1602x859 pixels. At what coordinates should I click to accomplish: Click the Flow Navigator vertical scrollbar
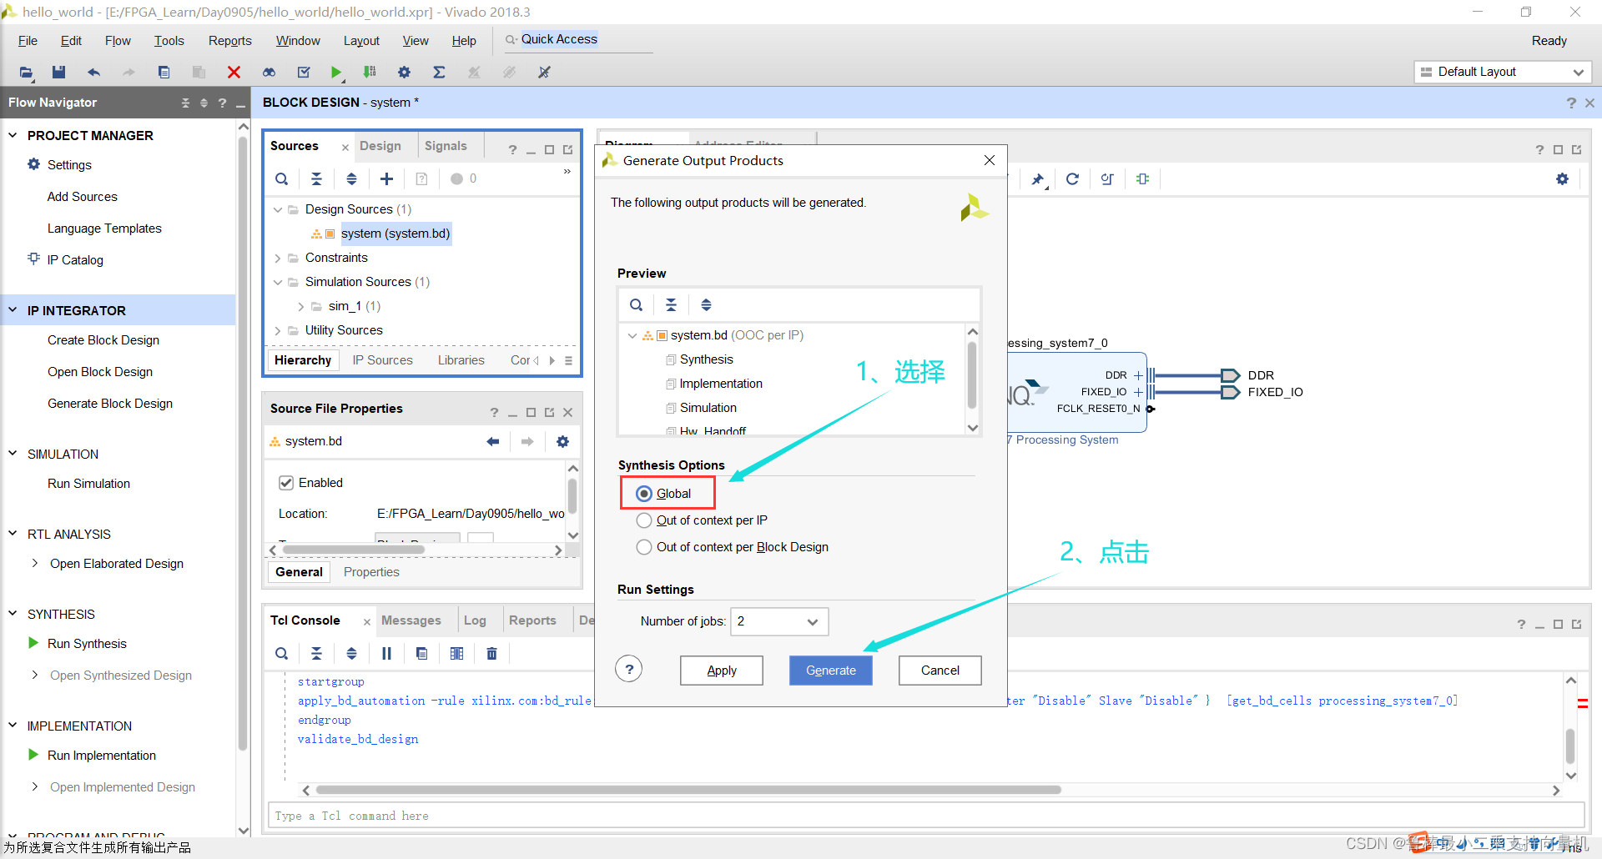[243, 442]
